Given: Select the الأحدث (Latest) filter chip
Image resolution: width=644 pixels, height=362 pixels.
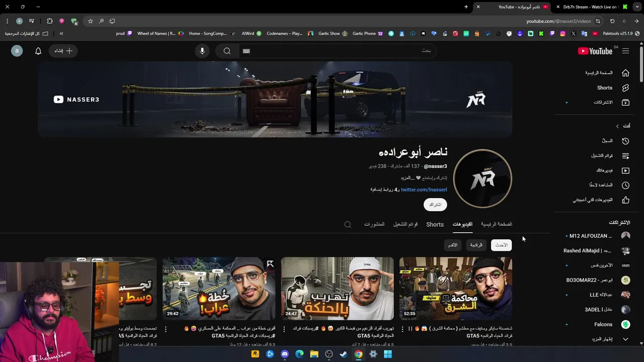Looking at the screenshot, I should [x=502, y=245].
